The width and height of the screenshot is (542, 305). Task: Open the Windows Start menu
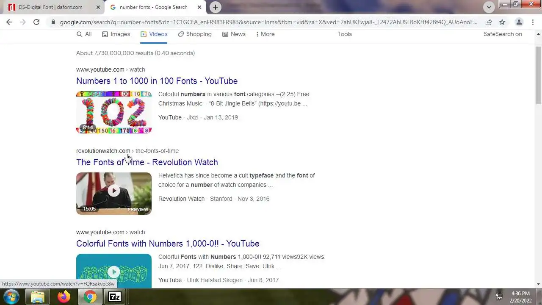point(11,297)
